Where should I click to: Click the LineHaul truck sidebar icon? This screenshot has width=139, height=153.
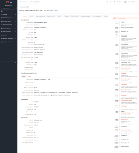pyautogui.click(x=2, y=35)
